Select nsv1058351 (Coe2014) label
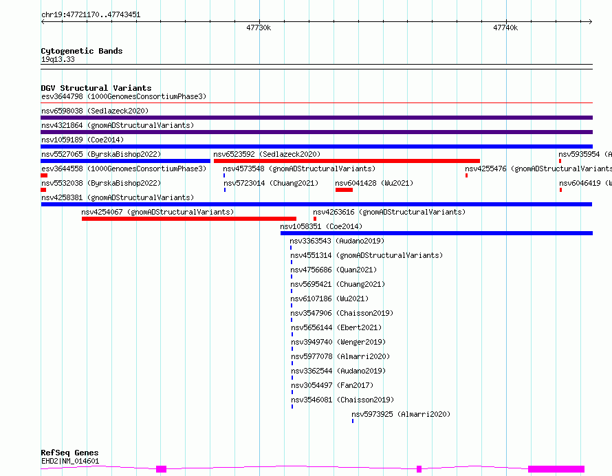Screen dimensions: 612x476 coord(321,226)
